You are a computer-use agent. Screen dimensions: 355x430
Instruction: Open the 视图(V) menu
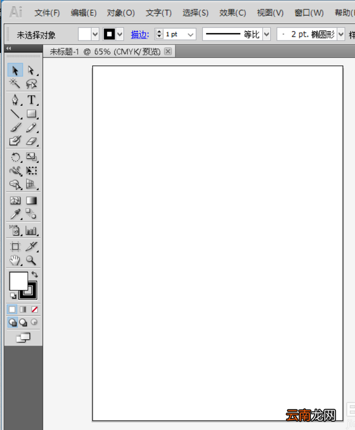(270, 12)
